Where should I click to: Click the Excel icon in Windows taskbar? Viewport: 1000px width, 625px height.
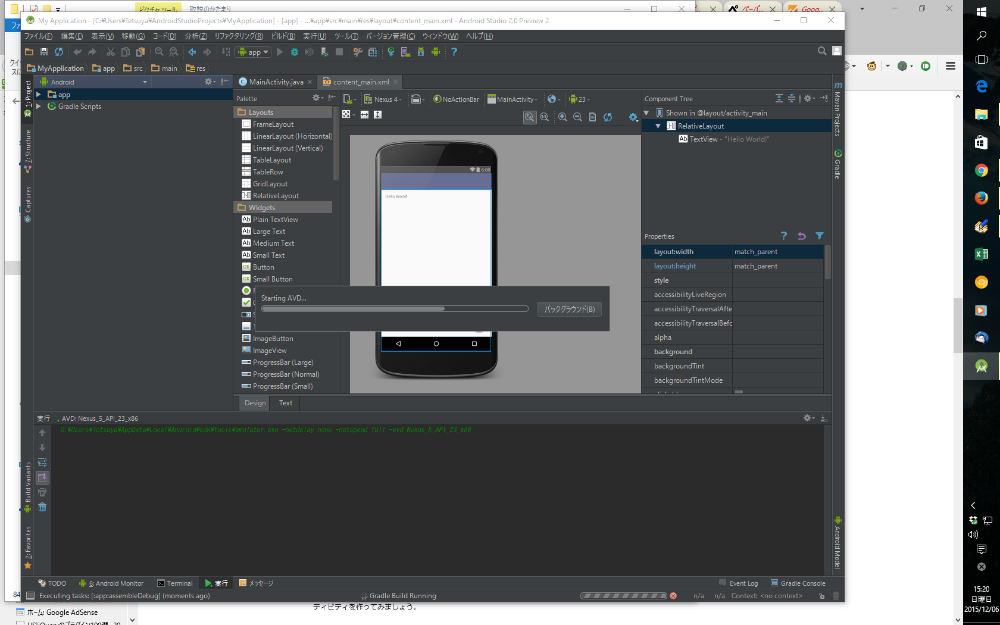click(x=982, y=254)
